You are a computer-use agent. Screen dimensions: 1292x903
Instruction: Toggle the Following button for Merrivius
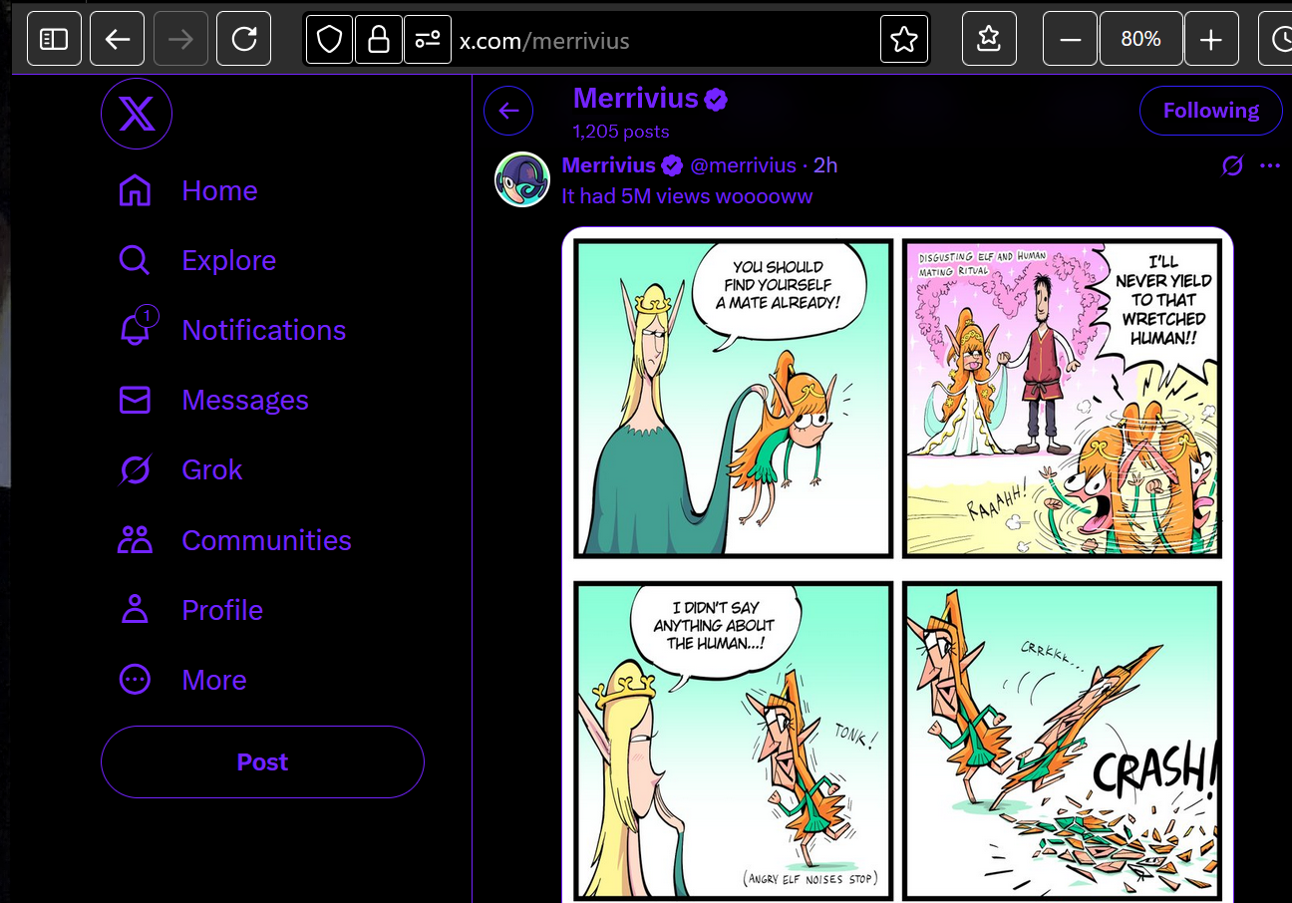[1211, 110]
